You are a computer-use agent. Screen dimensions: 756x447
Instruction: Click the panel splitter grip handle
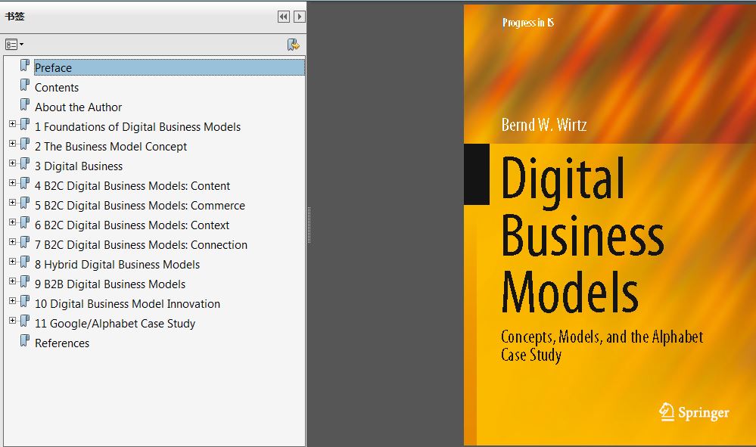pos(309,225)
